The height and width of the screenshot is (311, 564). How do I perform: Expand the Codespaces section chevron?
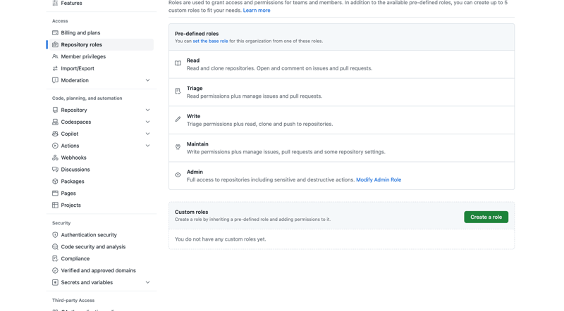147,122
